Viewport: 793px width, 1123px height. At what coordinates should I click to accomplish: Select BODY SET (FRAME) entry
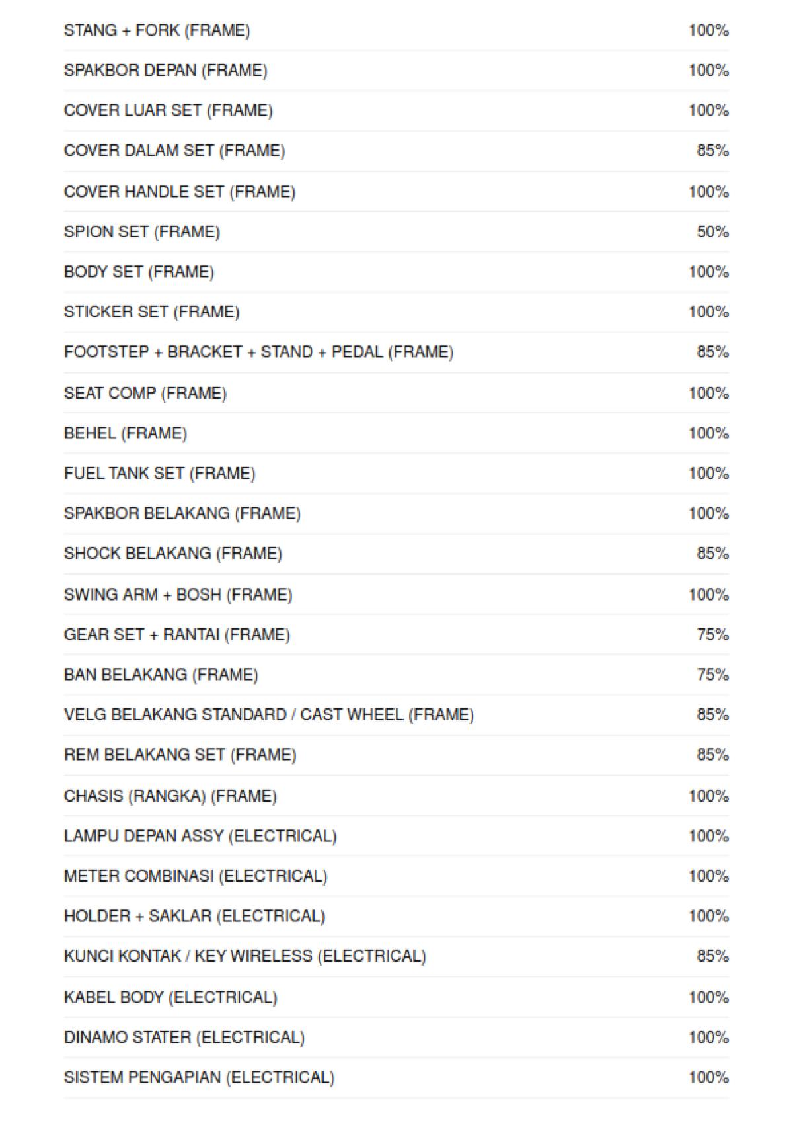[x=139, y=272]
